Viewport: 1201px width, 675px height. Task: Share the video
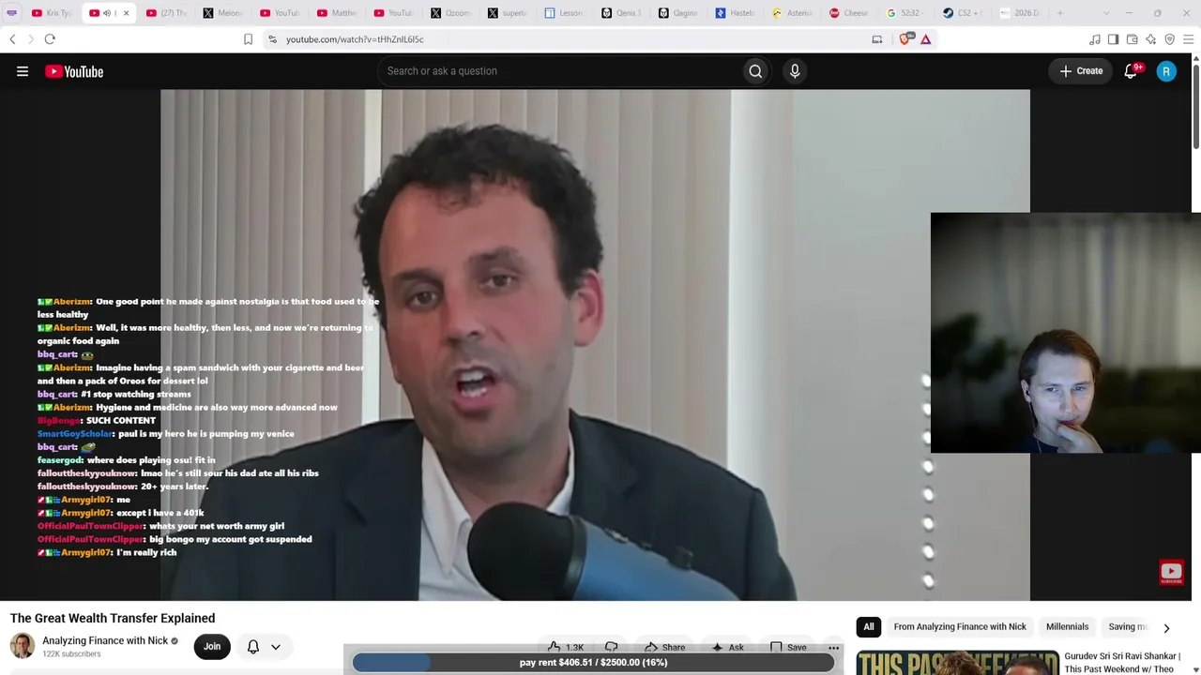point(664,647)
